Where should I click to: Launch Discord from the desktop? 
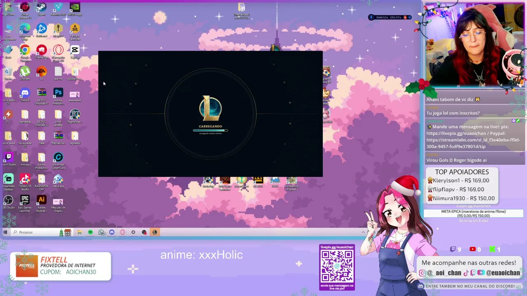click(x=25, y=95)
